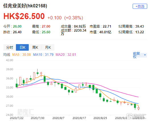Click the 42.00 price axis label
The image size is (148, 121).
10,60
